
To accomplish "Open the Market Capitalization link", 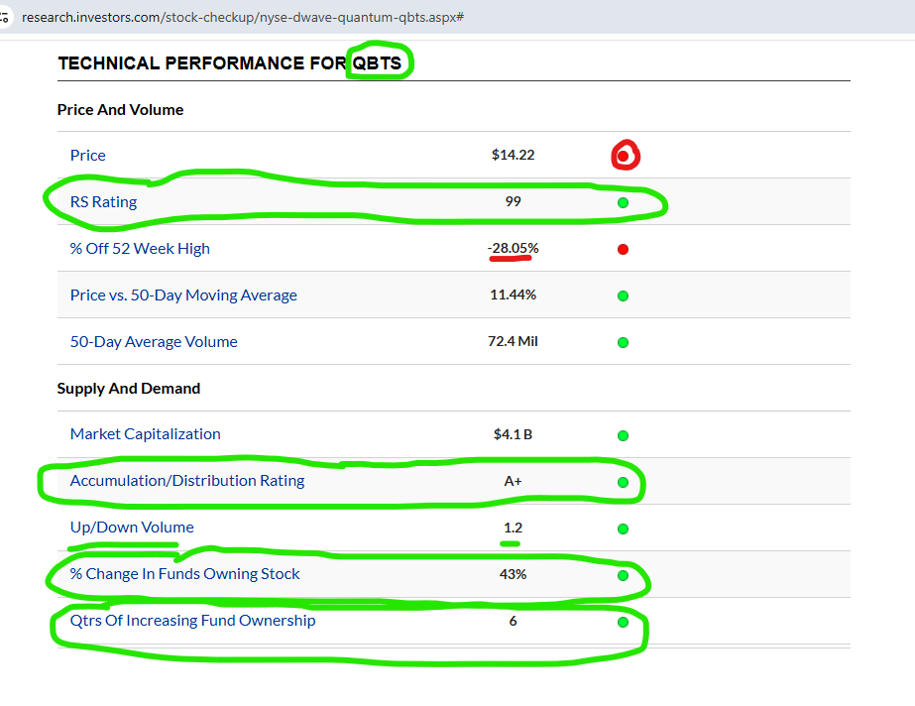I will [x=146, y=434].
